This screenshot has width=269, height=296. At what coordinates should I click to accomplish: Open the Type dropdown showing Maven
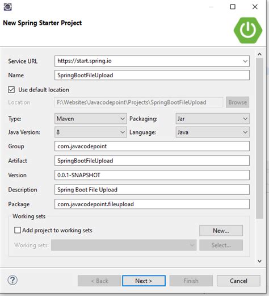(91, 119)
